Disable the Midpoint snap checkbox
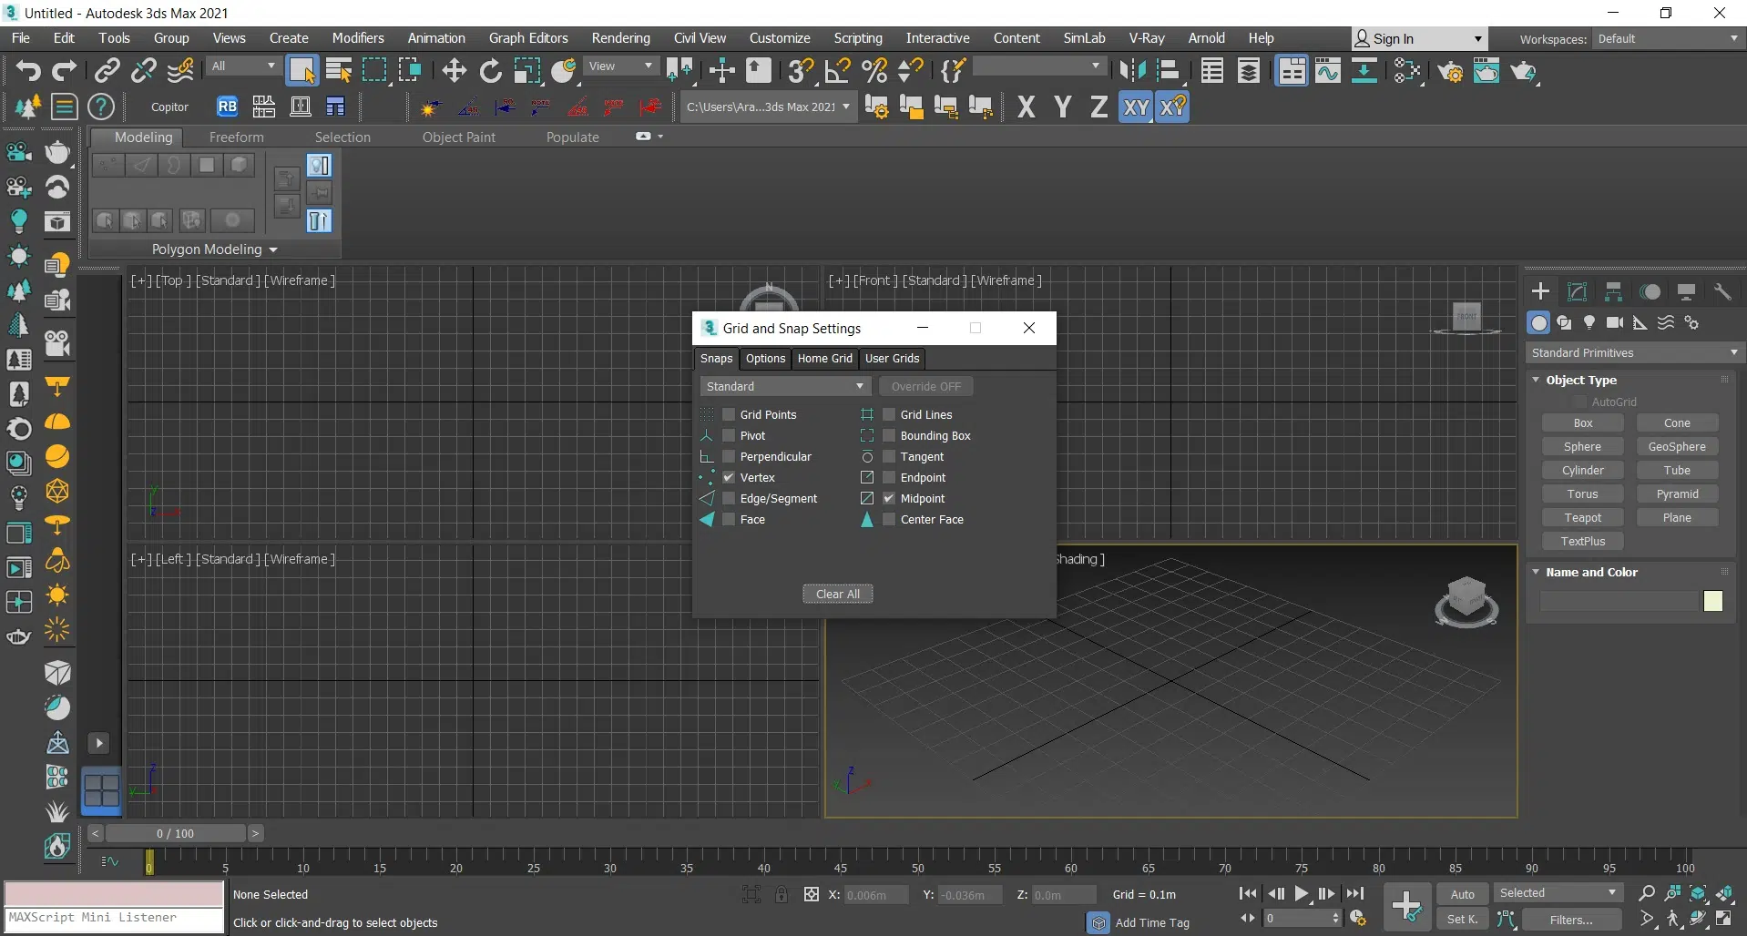This screenshot has width=1747, height=936. (x=889, y=498)
